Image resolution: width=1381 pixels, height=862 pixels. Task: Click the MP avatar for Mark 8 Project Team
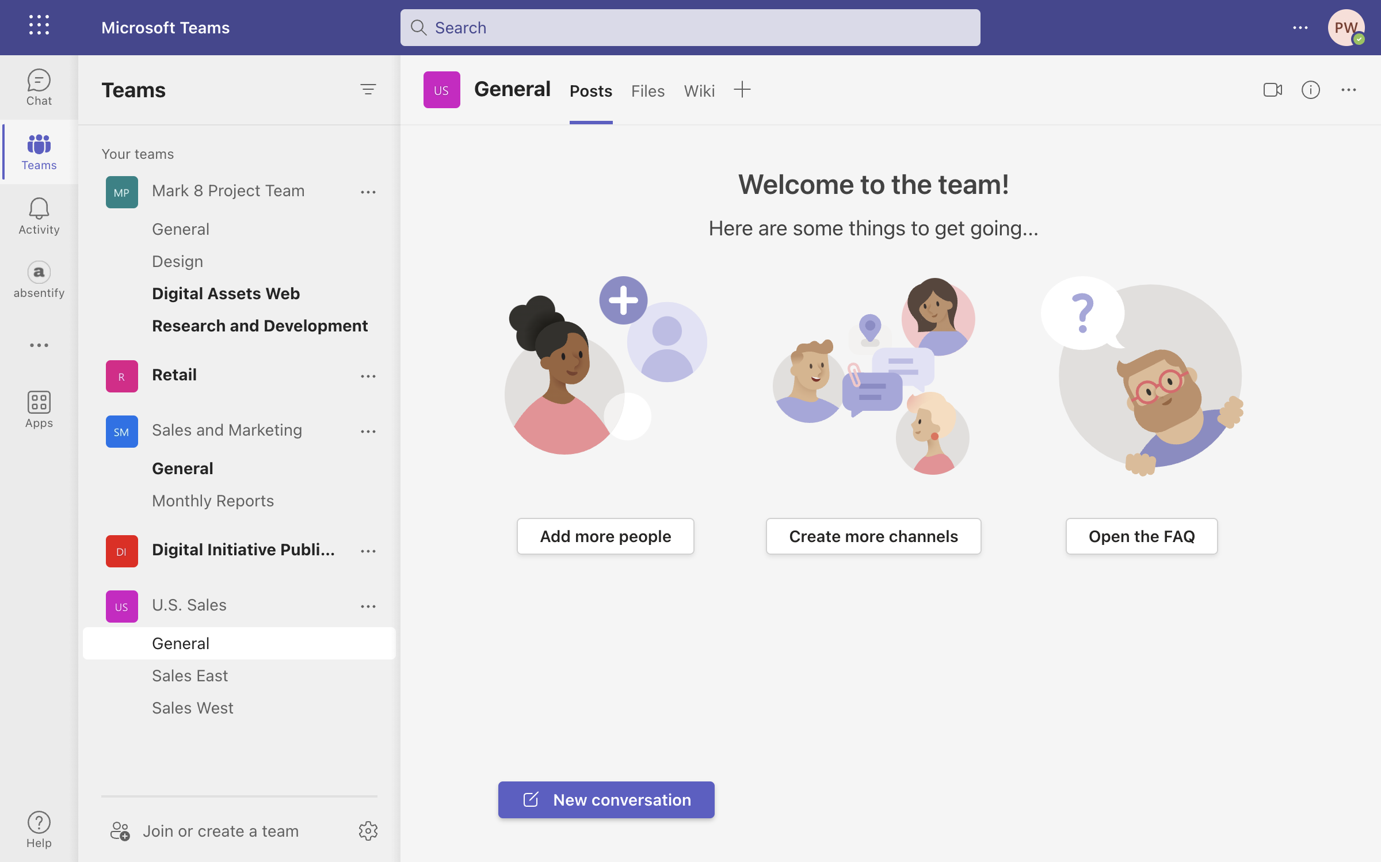[x=122, y=192]
